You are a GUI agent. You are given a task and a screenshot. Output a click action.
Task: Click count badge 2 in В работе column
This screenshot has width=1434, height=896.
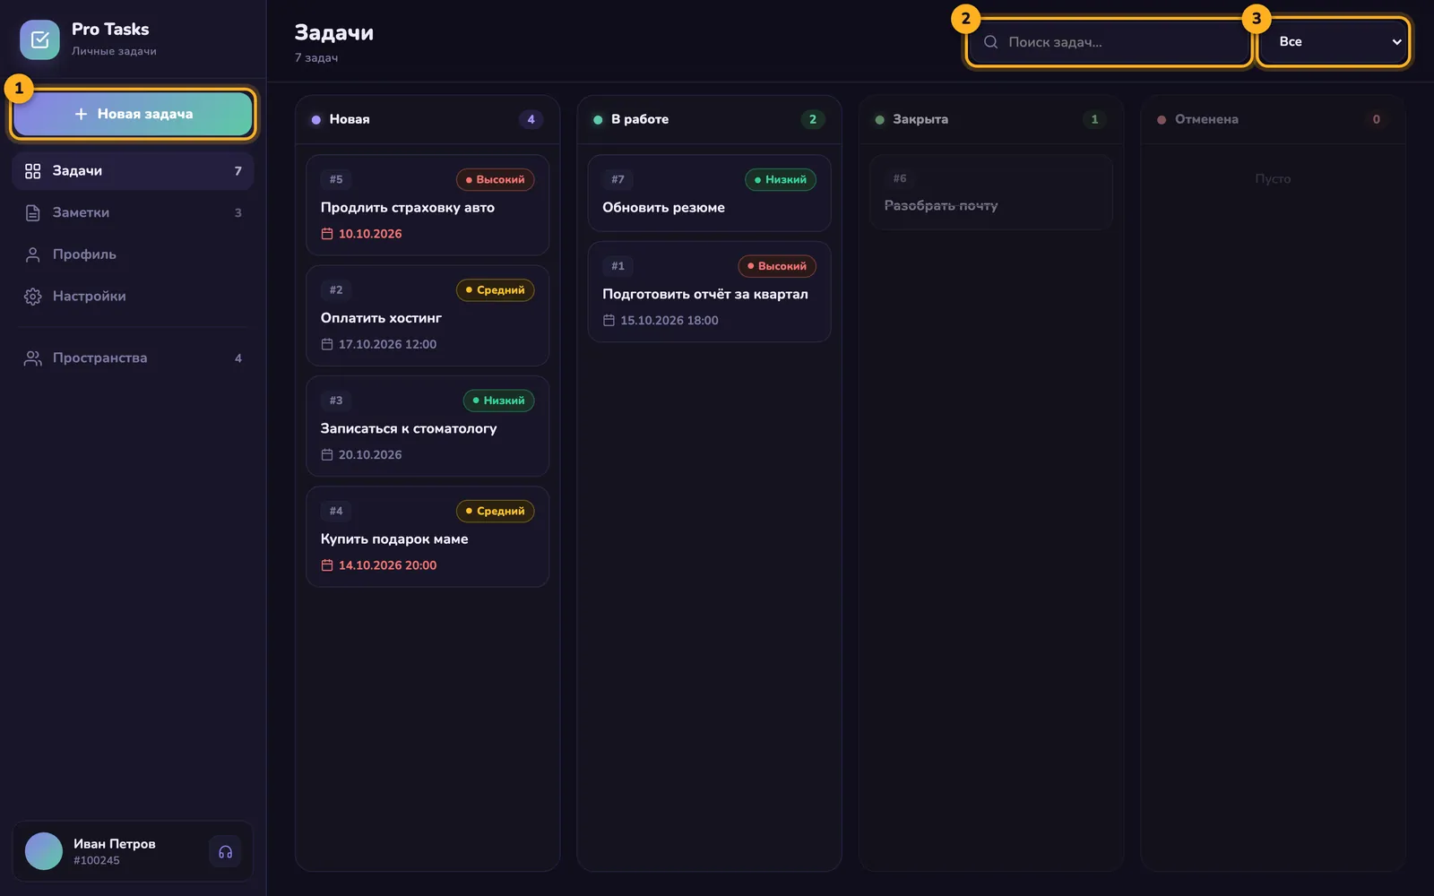pyautogui.click(x=813, y=119)
